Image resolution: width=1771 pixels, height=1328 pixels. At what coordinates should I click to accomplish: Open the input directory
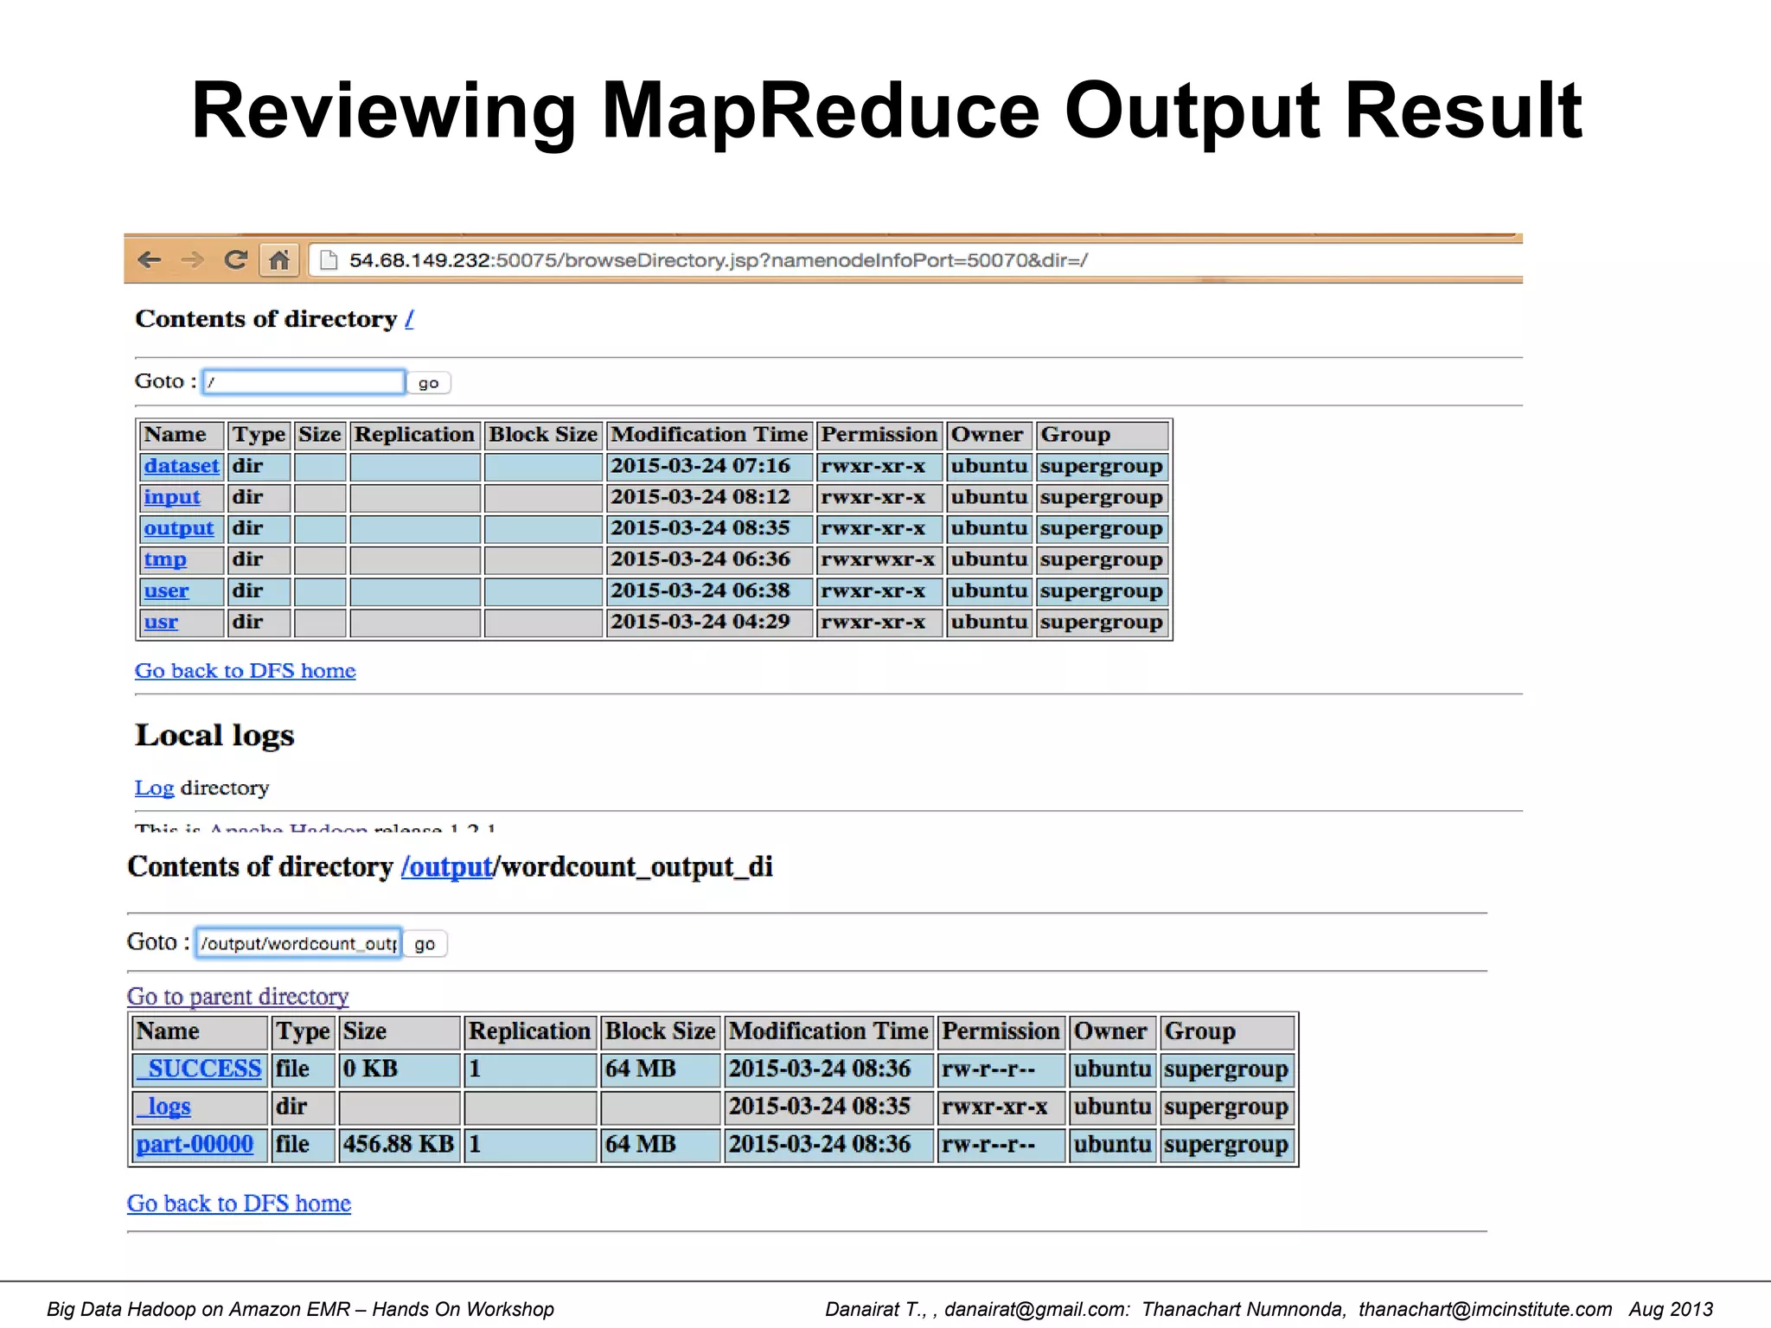click(172, 497)
